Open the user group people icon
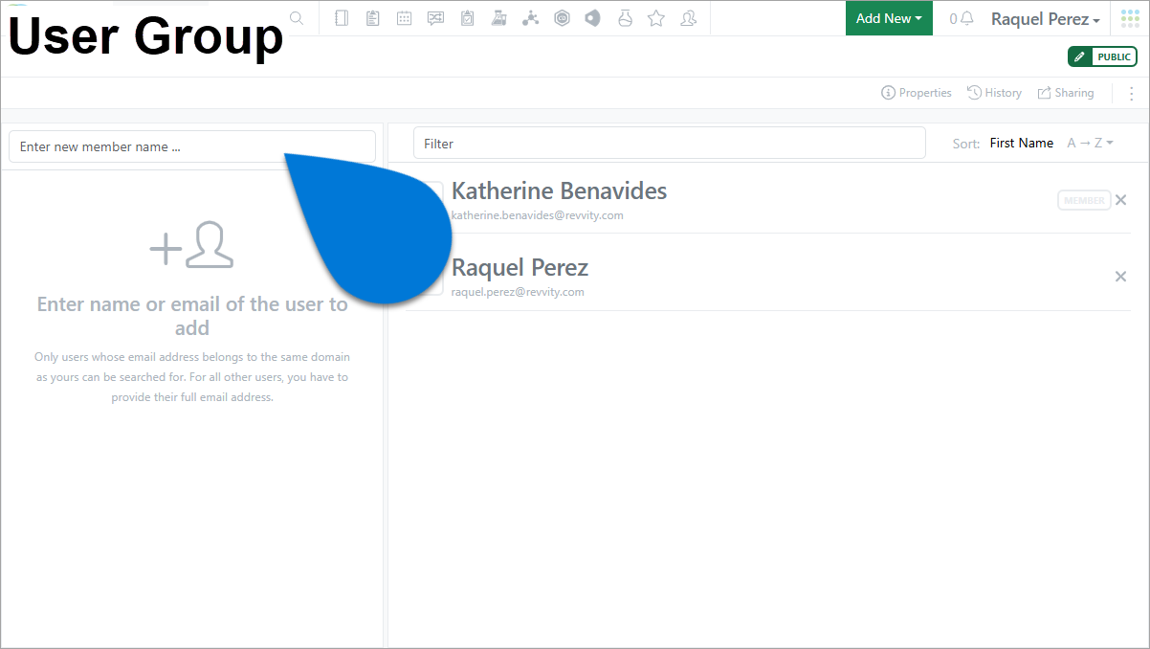The height and width of the screenshot is (649, 1150). [x=688, y=18]
